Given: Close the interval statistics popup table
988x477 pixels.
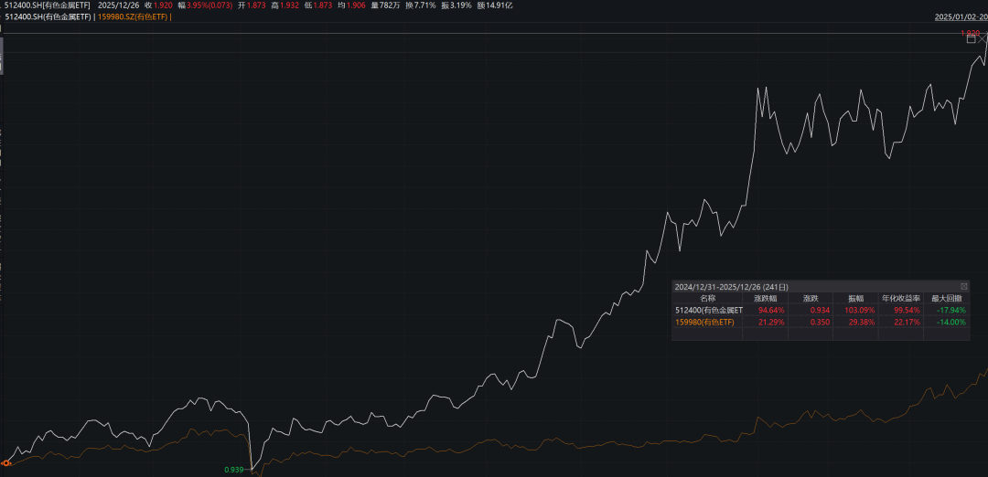Looking at the screenshot, I should [964, 286].
